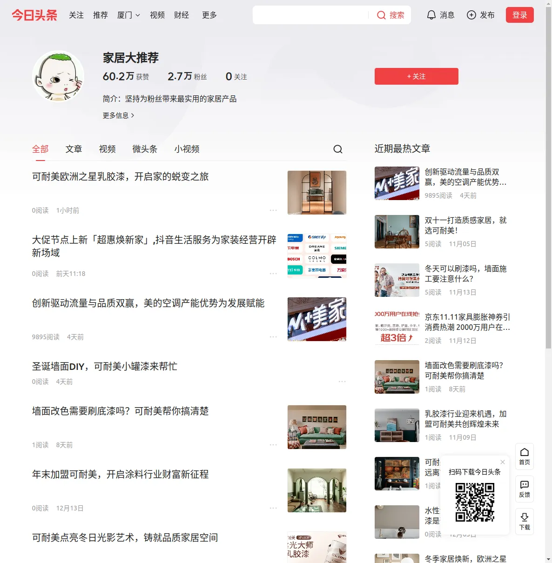Open hot article 冬天可以刷漆吗

(466, 274)
